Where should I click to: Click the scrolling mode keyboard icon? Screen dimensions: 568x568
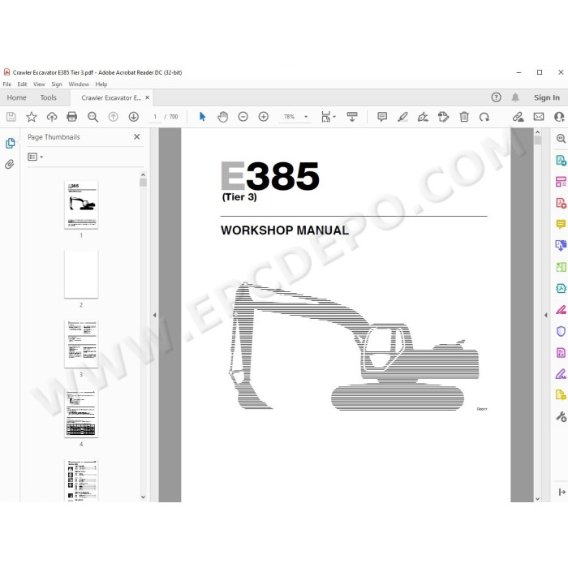point(351,117)
